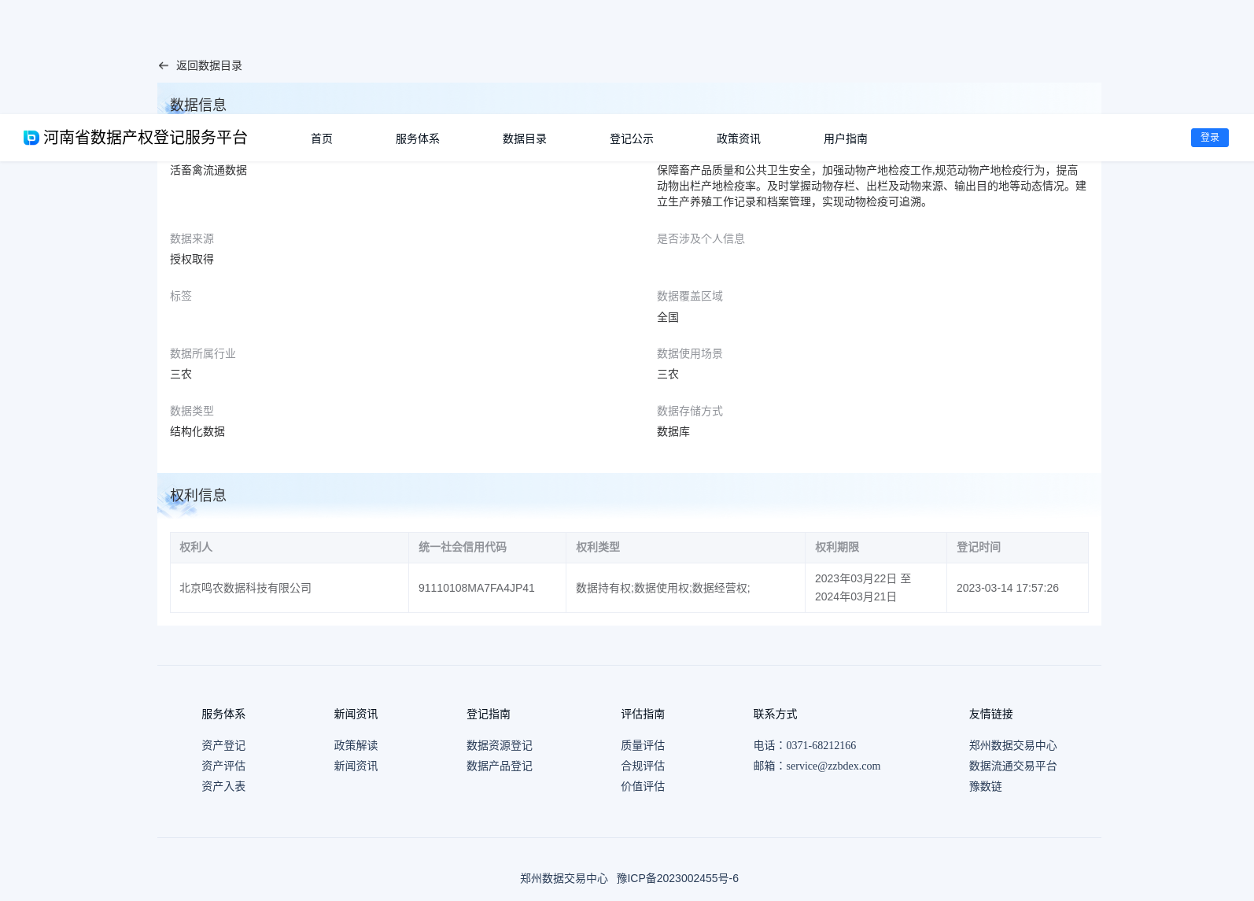This screenshot has width=1254, height=901.
Task: Click 河南省数据产权登记服务平台 title
Action: click(x=146, y=138)
